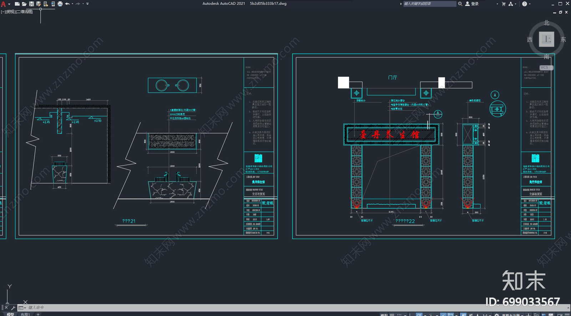
Task: Restore down the drawing window
Action: pos(560,12)
